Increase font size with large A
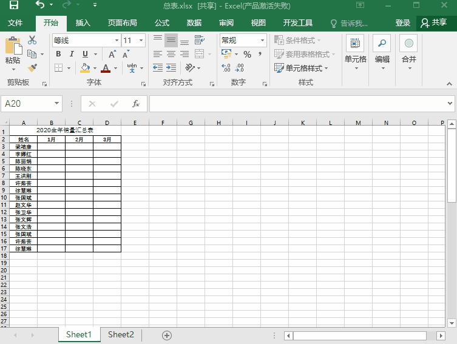 (112, 54)
